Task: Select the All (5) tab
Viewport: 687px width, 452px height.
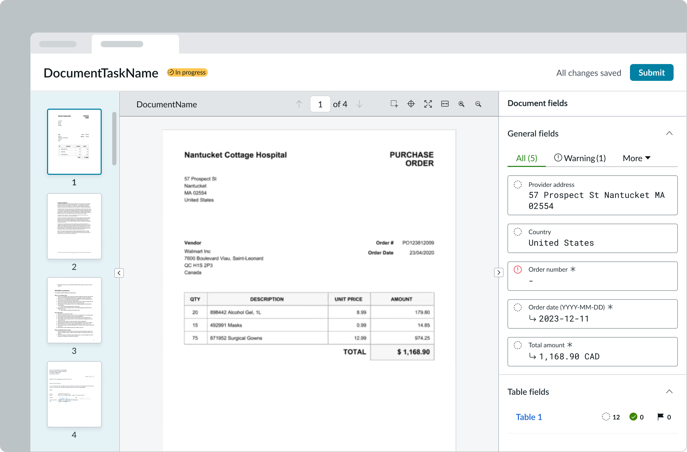Action: (526, 158)
